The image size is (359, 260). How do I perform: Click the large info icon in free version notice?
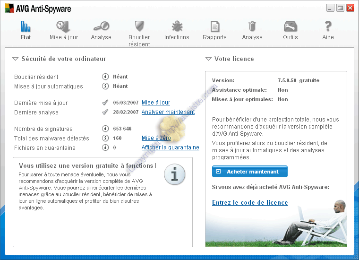pos(174,174)
